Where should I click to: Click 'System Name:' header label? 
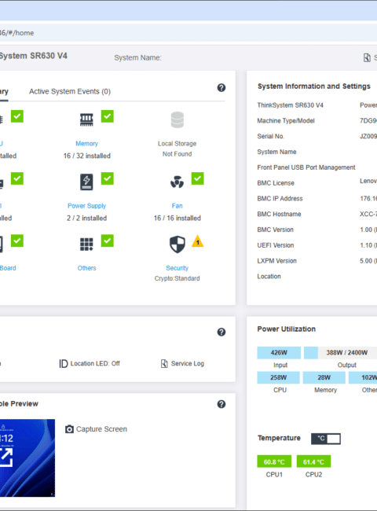[137, 57]
